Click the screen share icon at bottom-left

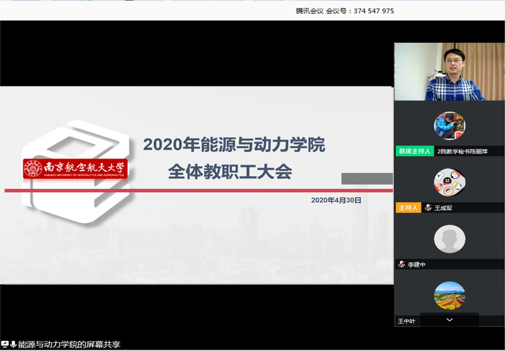point(5,344)
